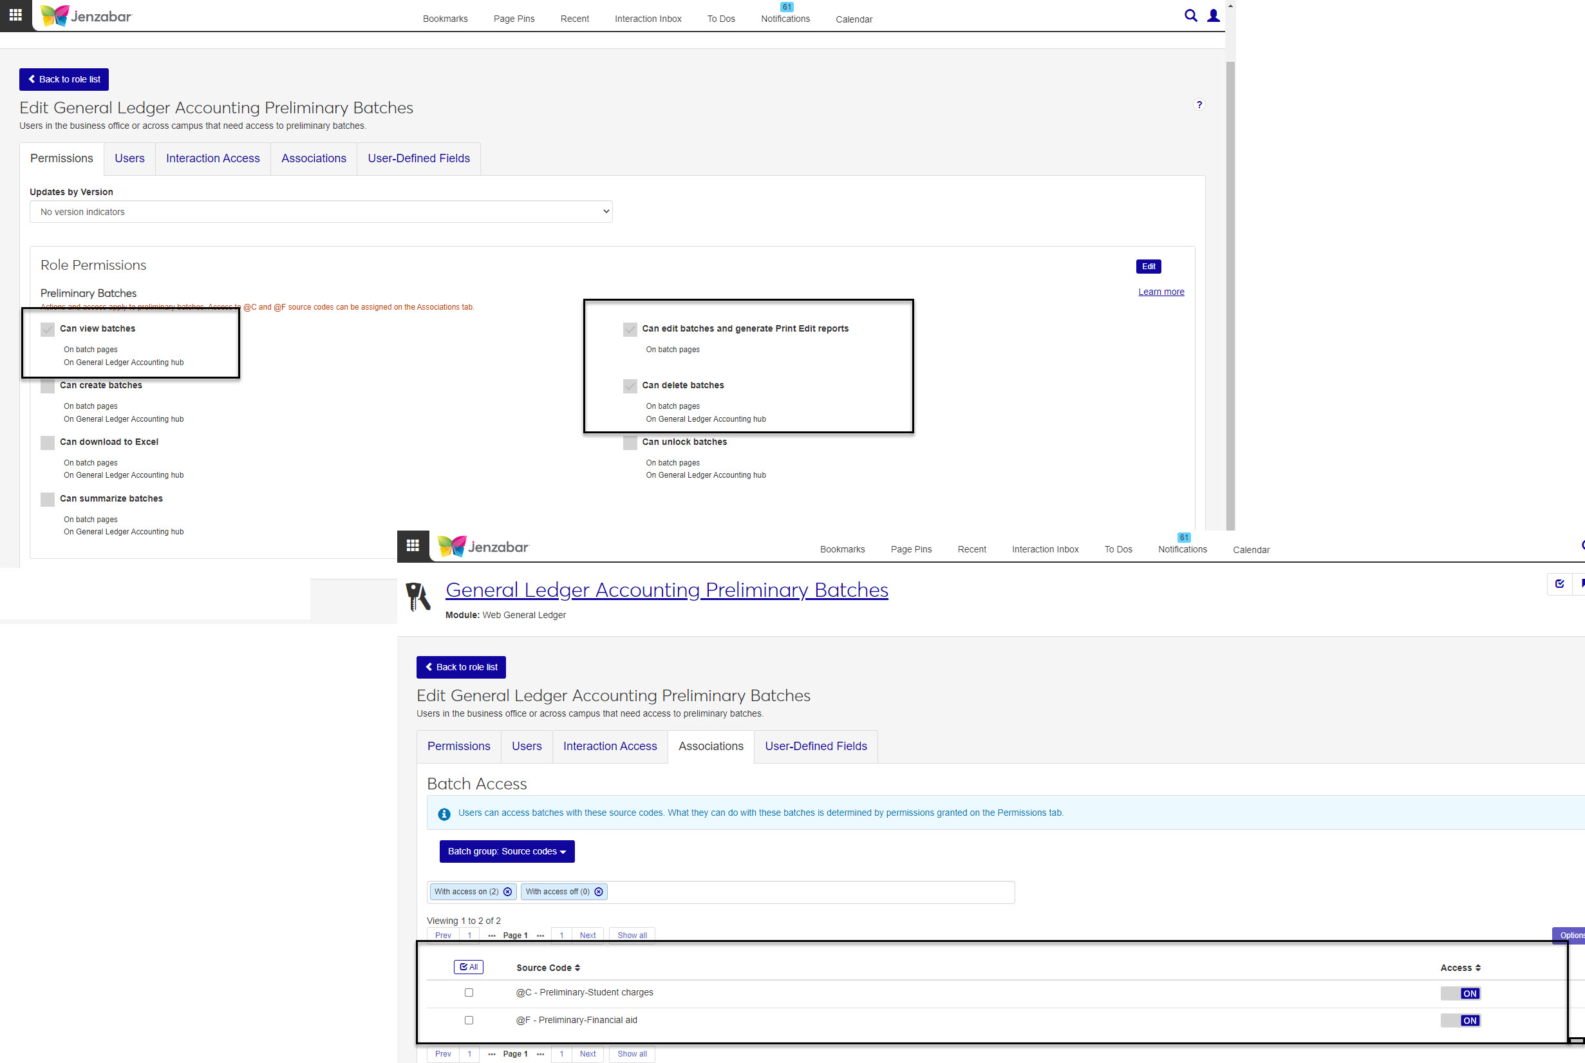Image resolution: width=1585 pixels, height=1063 pixels.
Task: Click the help question mark icon
Action: (1199, 104)
